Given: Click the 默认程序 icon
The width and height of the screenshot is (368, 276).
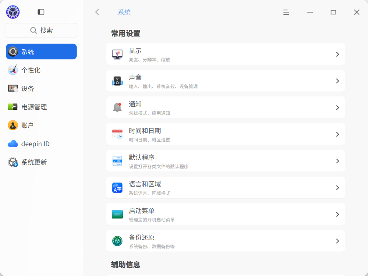Looking at the screenshot, I should coord(117,161).
